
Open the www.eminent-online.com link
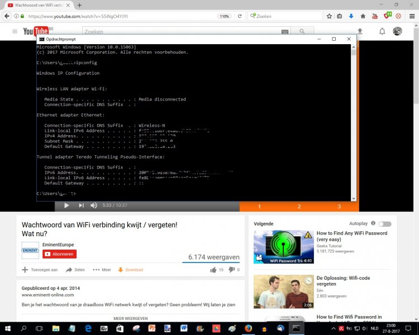pyautogui.click(x=48, y=295)
